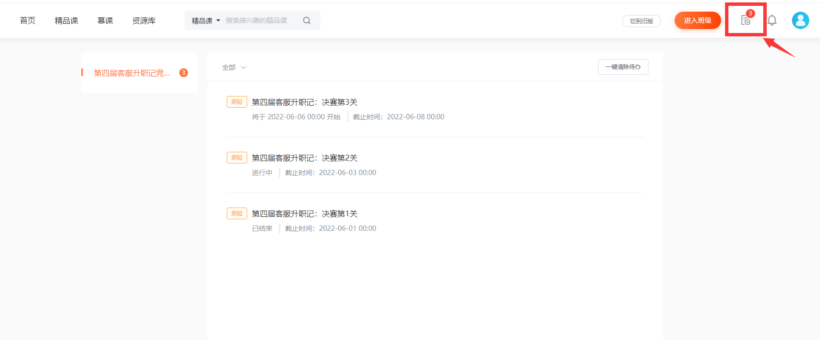
Task: Click 将于 2022-06-06 00:00 开始 text
Action: coord(296,117)
